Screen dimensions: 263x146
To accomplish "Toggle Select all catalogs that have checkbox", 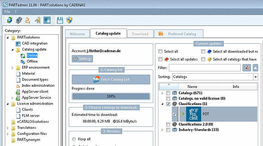I will pos(203,59).
